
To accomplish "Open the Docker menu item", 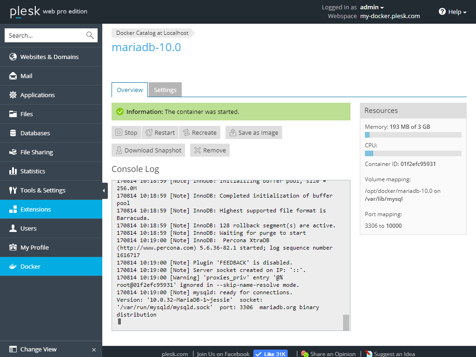I will [x=51, y=266].
